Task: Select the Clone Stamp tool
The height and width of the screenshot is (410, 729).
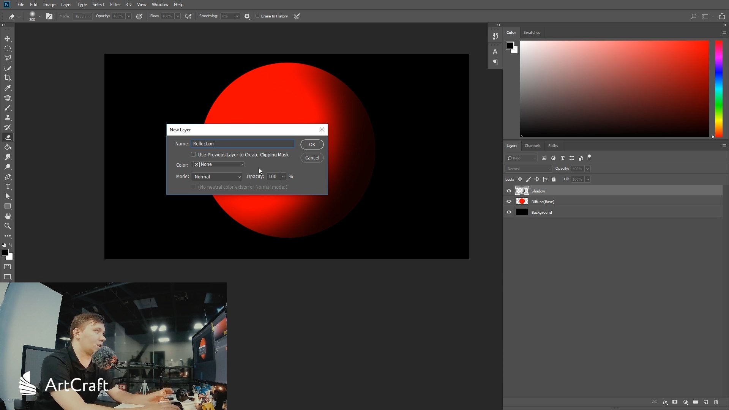Action: [x=8, y=118]
